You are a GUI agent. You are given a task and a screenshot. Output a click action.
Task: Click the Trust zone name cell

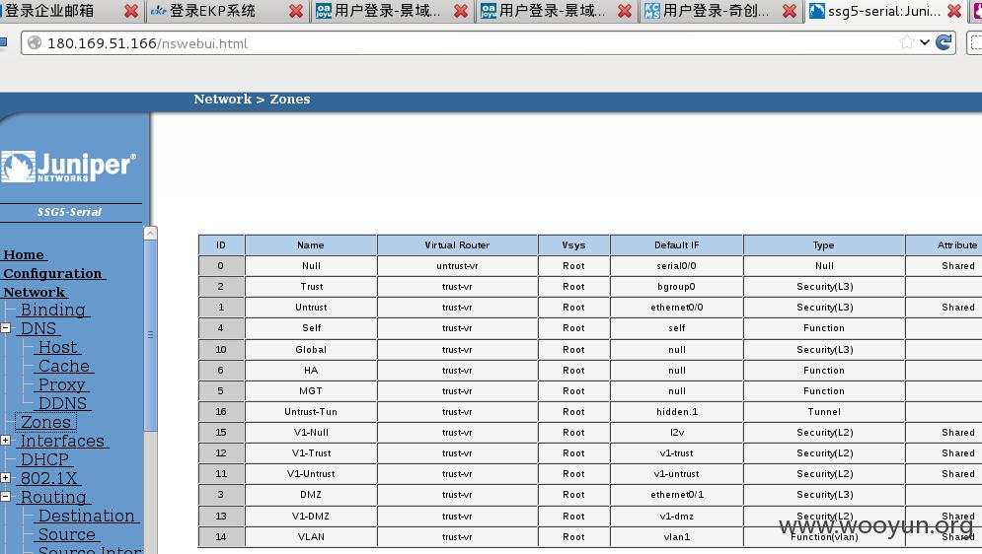click(x=311, y=287)
